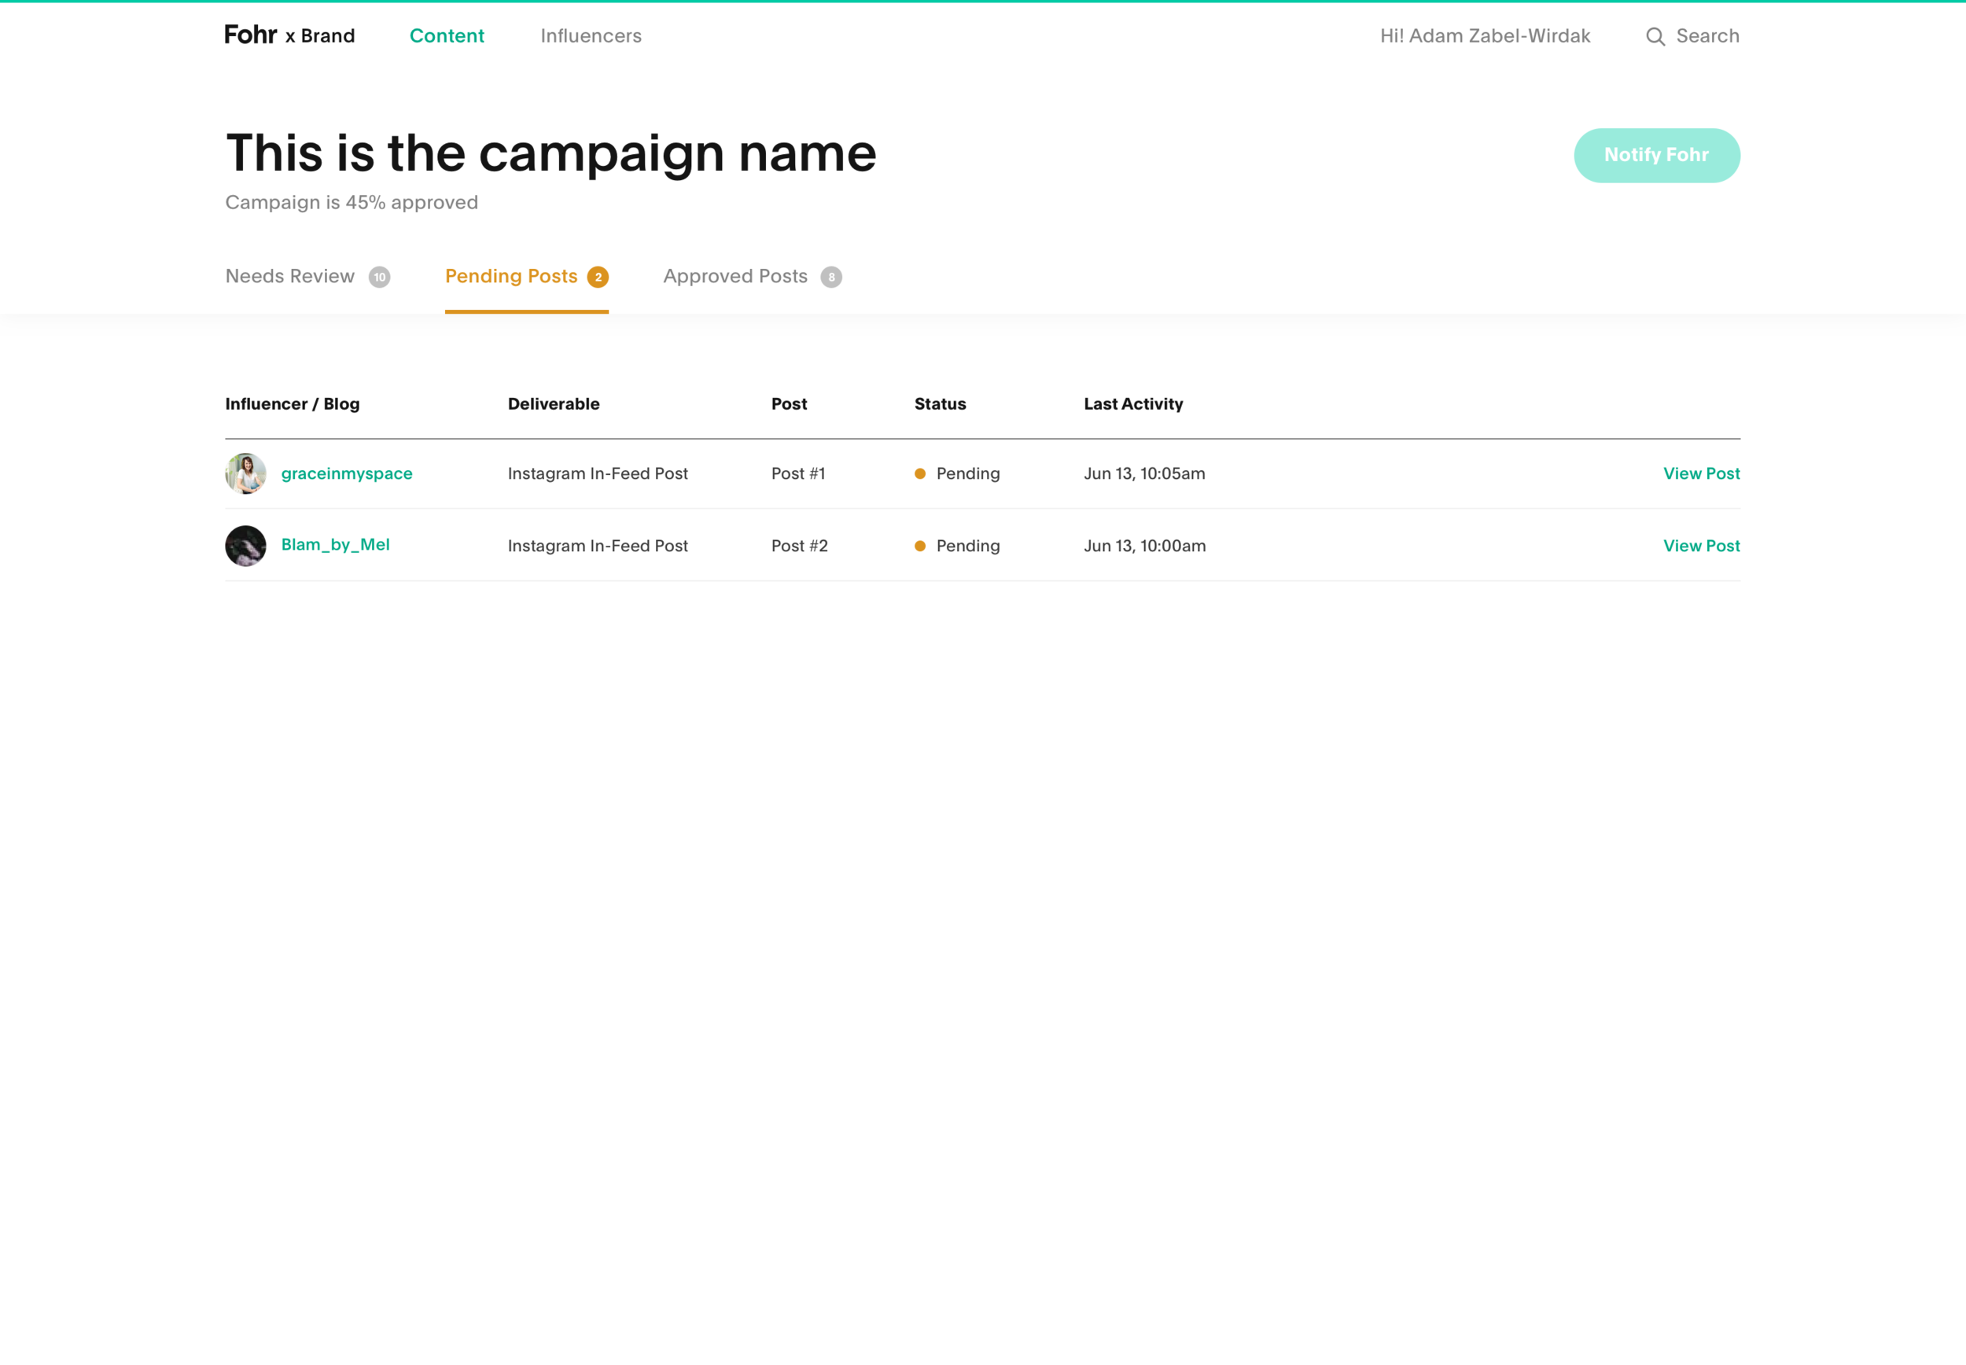1966x1365 pixels.
Task: View Post for Blam_by_Mel row
Action: pos(1700,546)
